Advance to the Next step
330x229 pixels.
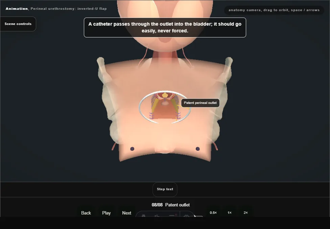tap(126, 213)
